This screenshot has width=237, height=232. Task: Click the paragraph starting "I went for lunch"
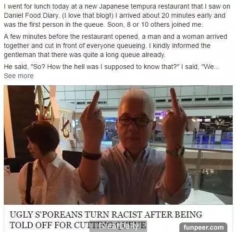click(117, 15)
